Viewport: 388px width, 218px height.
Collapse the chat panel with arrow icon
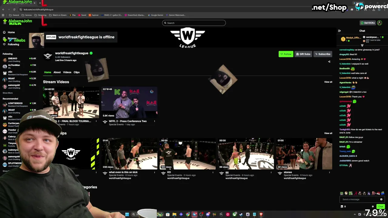pos(339,31)
